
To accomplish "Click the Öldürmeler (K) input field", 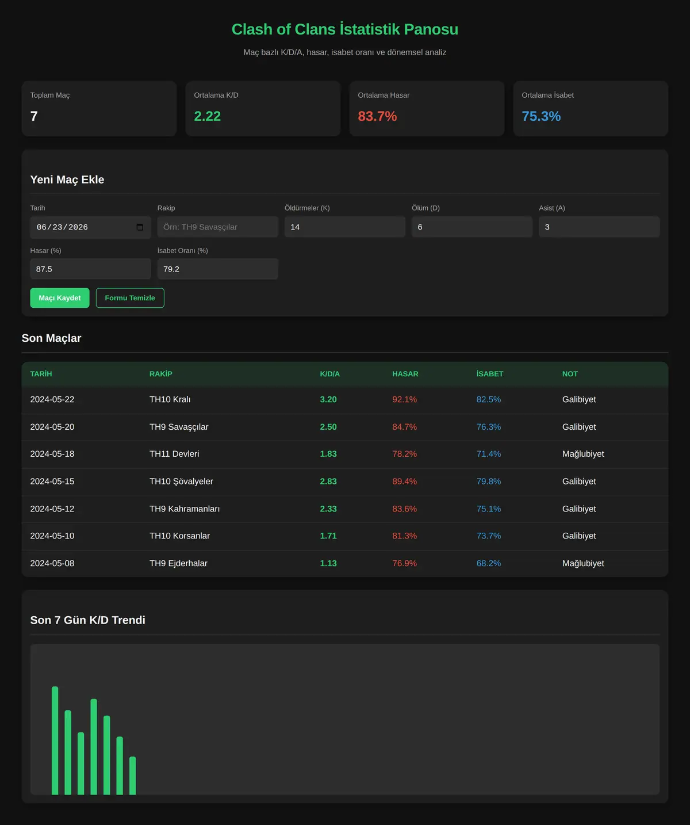I will coord(345,227).
